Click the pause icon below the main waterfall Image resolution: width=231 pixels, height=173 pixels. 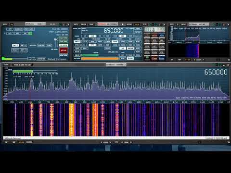coord(200,142)
